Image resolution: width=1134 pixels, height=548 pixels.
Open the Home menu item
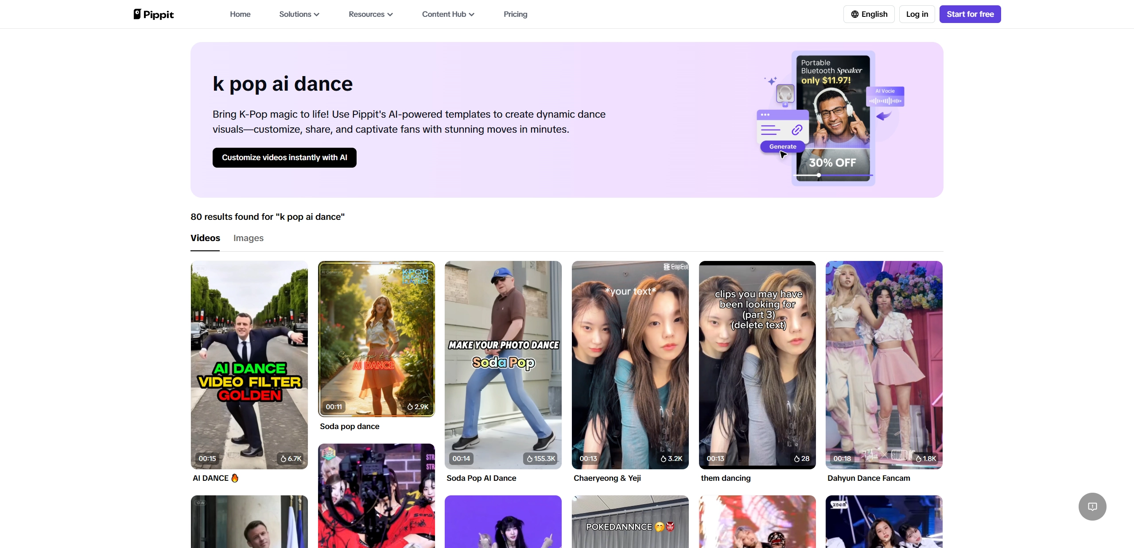240,14
